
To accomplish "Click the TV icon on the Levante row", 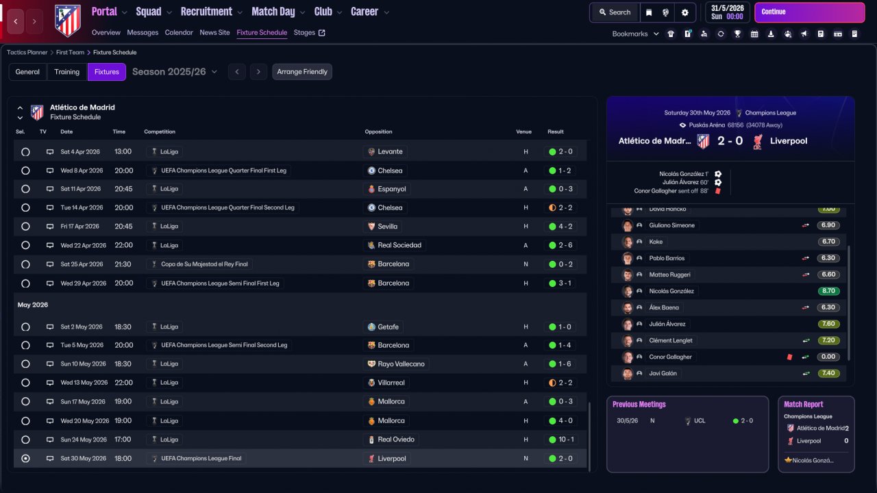I will coord(50,152).
